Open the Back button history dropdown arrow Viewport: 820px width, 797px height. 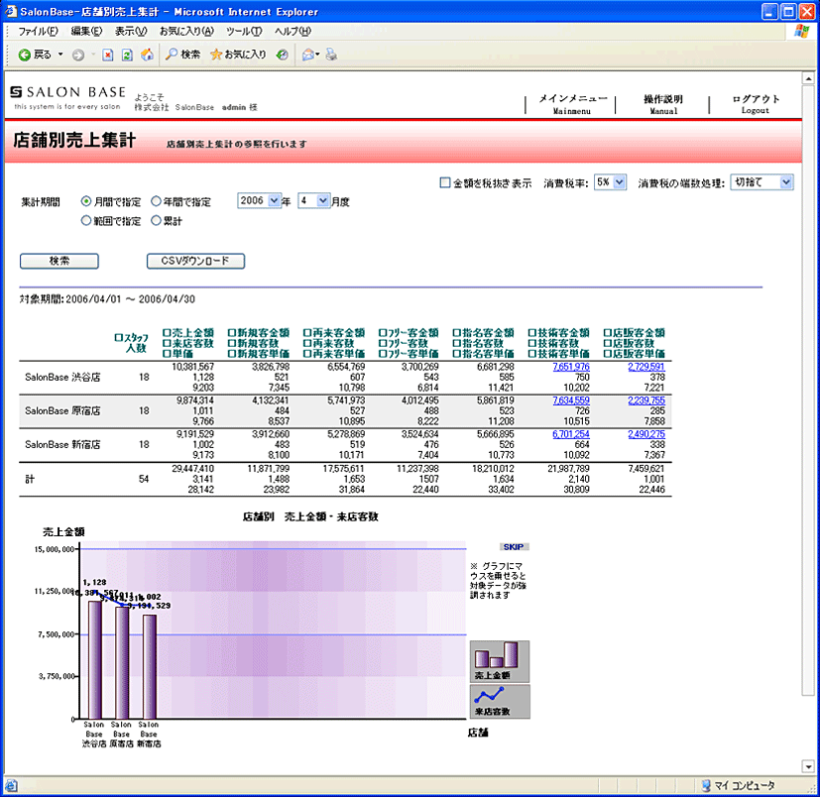click(60, 55)
